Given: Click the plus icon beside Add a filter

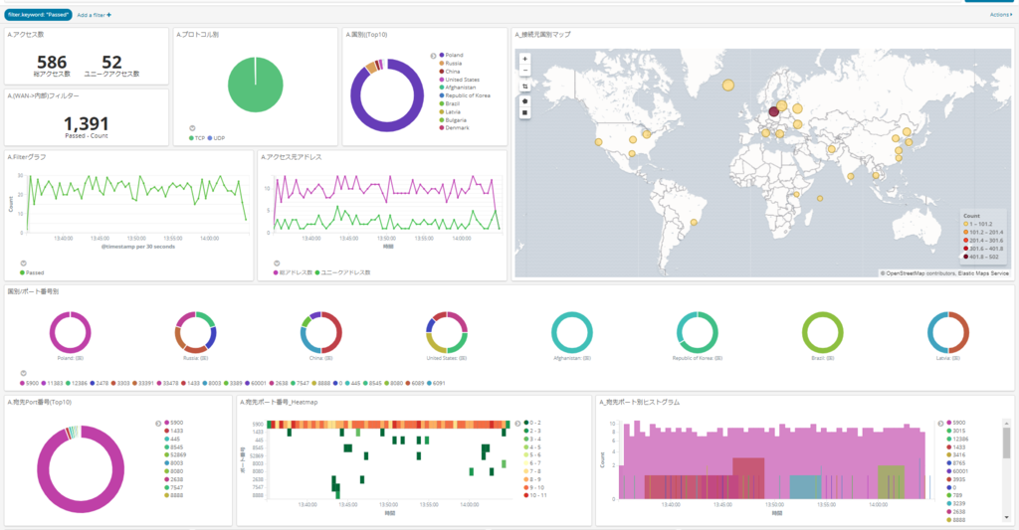Looking at the screenshot, I should tap(108, 15).
